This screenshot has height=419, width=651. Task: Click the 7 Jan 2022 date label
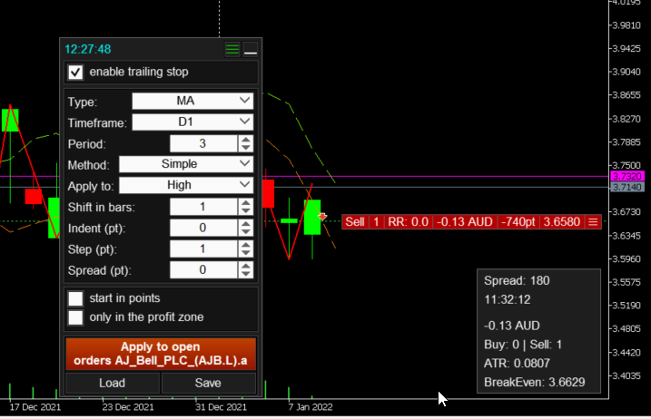(311, 407)
